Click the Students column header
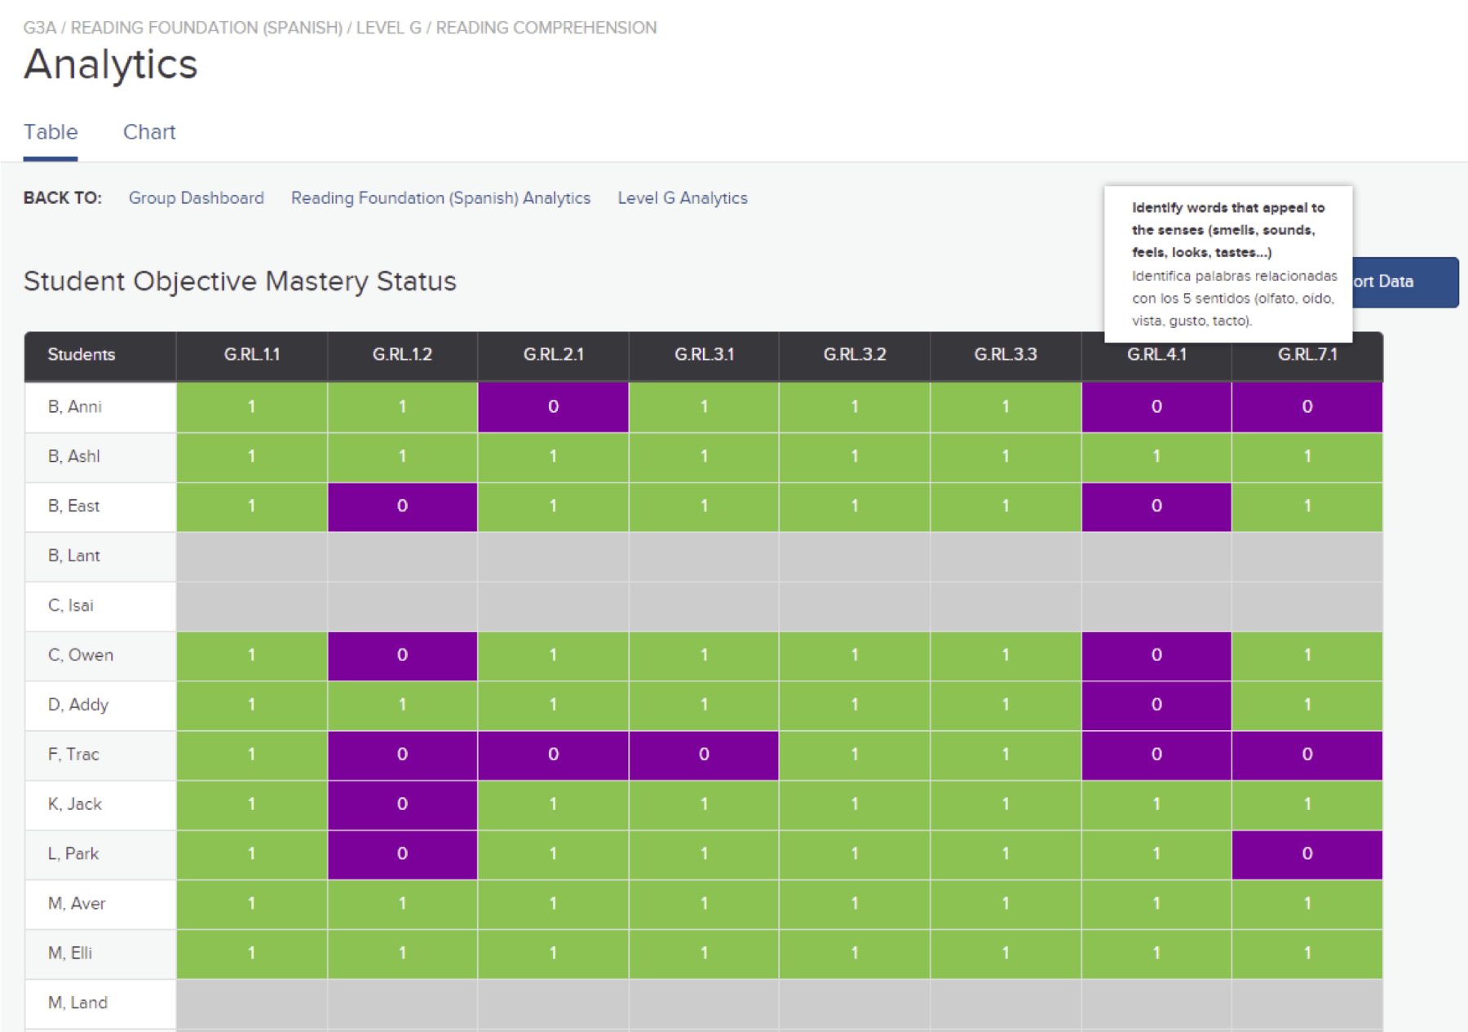 click(x=100, y=356)
